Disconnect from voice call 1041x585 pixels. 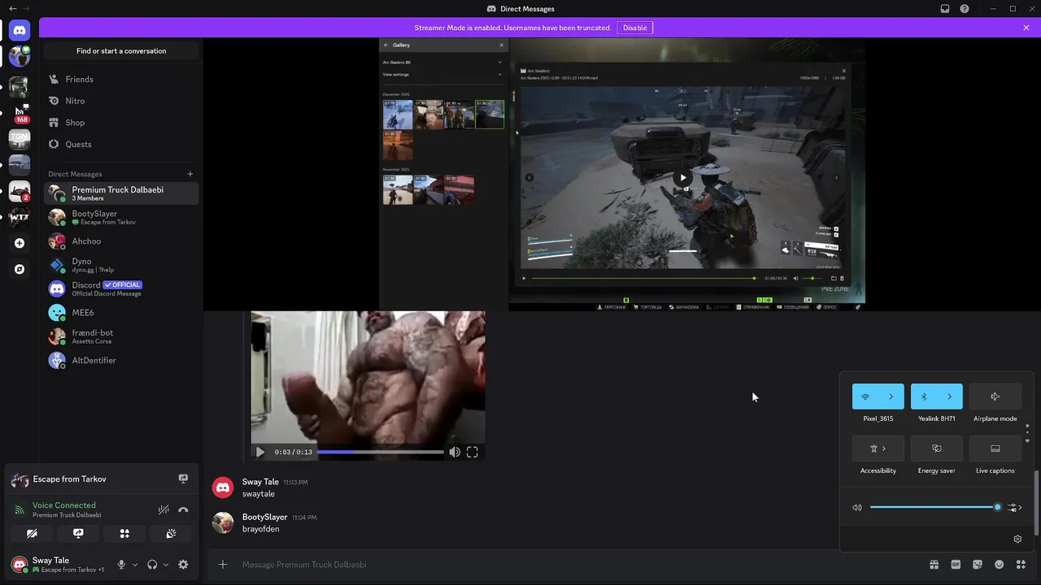coord(183,509)
